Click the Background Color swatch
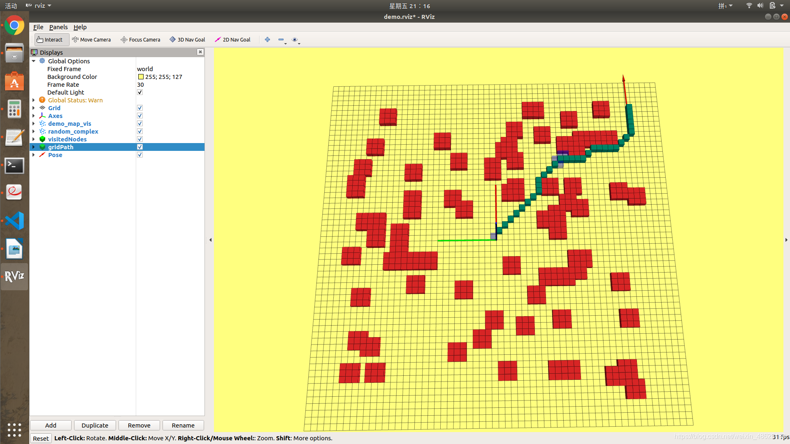The height and width of the screenshot is (444, 790). (141, 77)
